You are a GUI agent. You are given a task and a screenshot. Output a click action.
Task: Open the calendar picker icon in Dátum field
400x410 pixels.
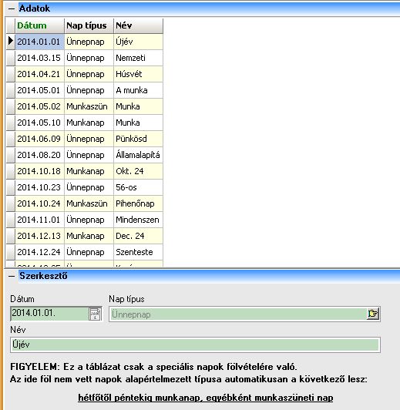[x=95, y=314]
